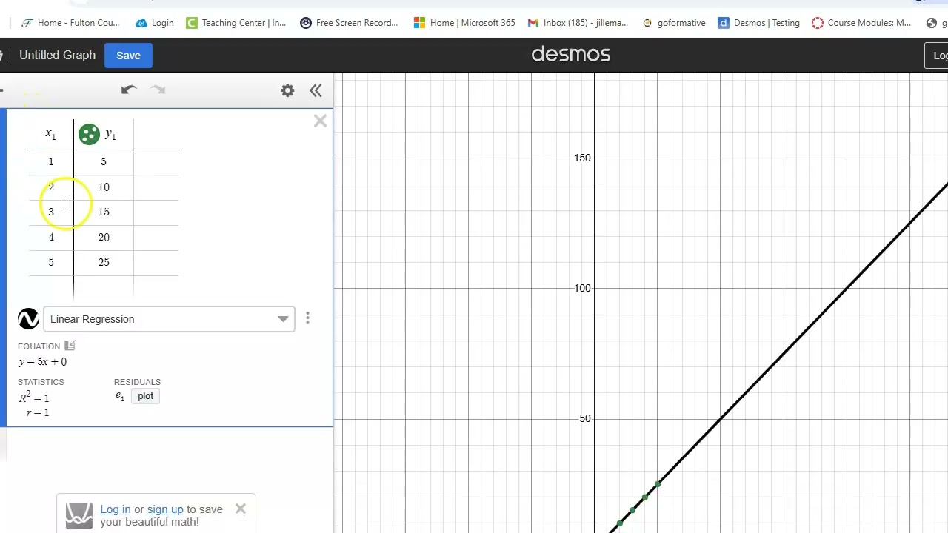This screenshot has width=948, height=533.
Task: Click the desmos logo in header
Action: 571,54
